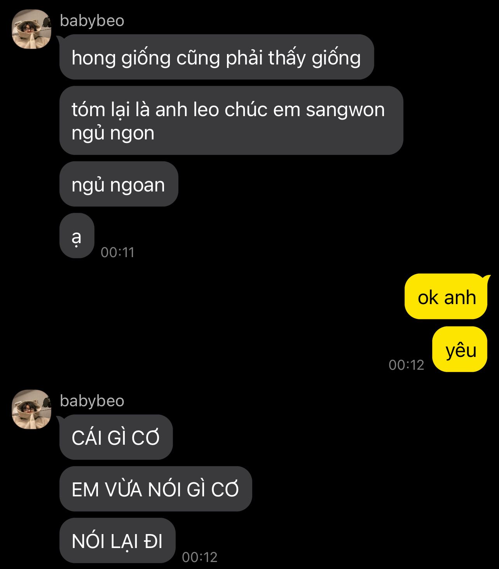Select the yellow 'ok anh' sent message
The height and width of the screenshot is (569, 499).
point(446,297)
